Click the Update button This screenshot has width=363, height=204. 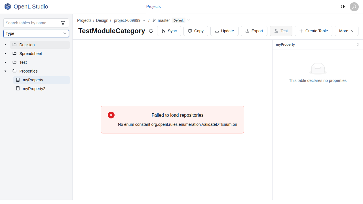click(224, 31)
